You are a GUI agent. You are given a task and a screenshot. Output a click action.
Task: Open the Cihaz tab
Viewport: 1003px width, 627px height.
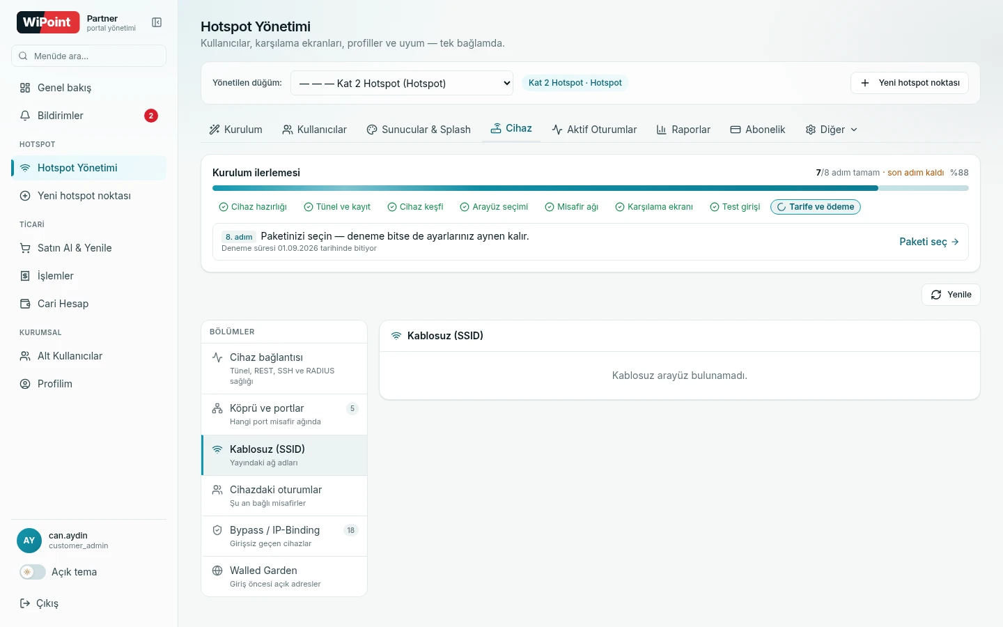coord(511,129)
